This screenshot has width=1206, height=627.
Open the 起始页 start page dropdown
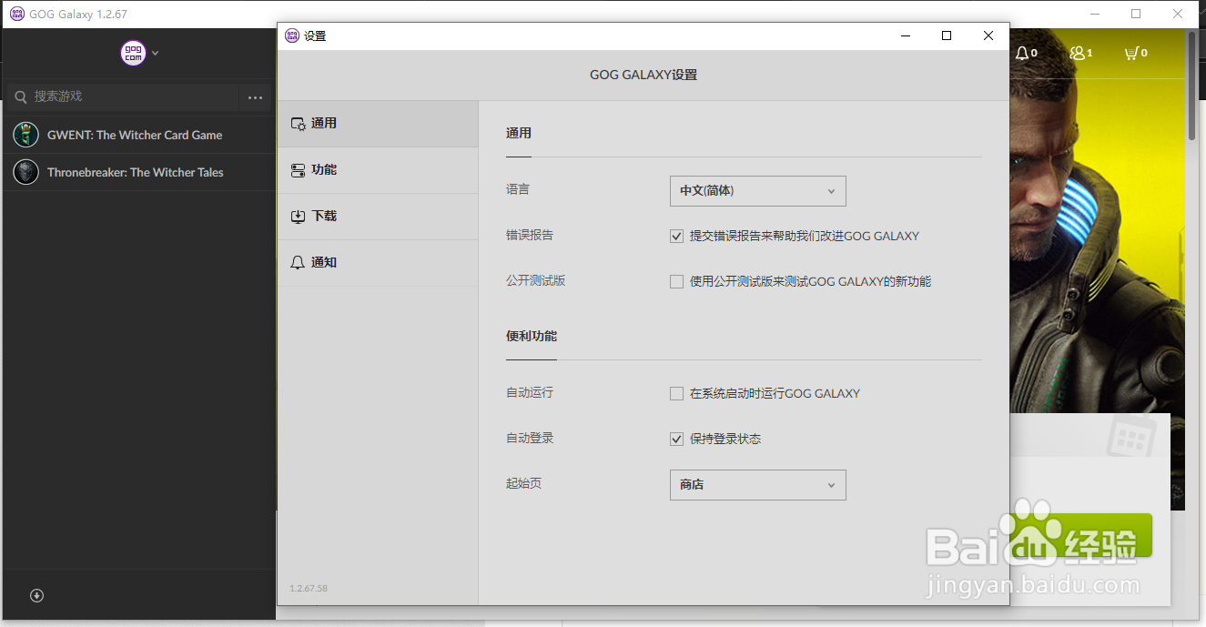coord(757,485)
